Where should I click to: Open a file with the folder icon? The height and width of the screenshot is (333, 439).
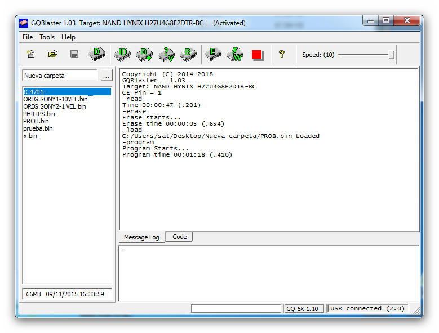pyautogui.click(x=52, y=54)
